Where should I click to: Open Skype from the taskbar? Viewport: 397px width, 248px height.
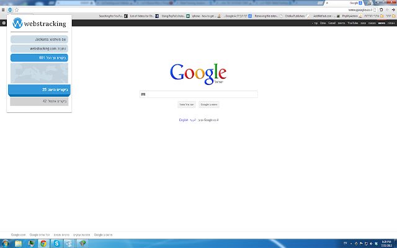(56, 244)
